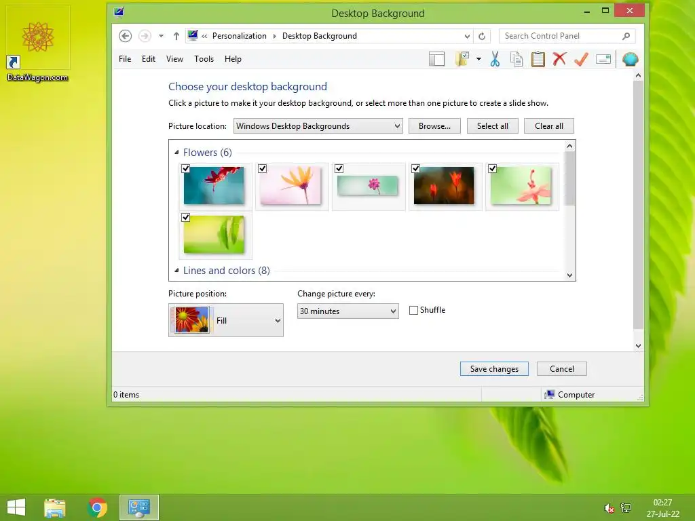Image resolution: width=695 pixels, height=521 pixels.
Task: Click the Select all button
Action: 493,126
